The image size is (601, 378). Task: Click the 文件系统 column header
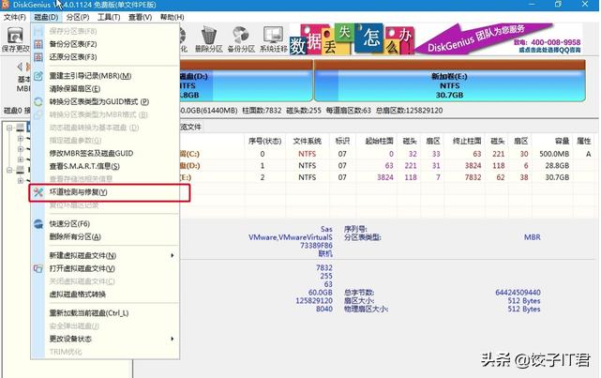pos(307,141)
